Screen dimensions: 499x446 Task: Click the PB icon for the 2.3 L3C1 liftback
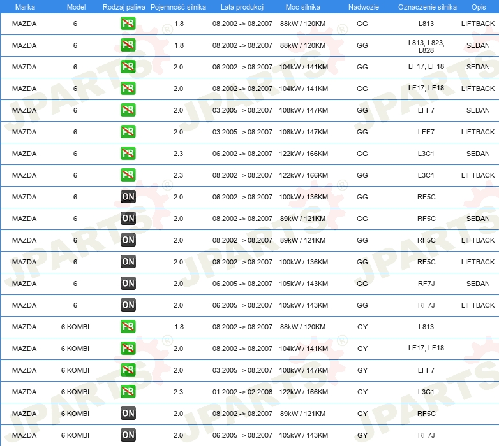pos(128,176)
